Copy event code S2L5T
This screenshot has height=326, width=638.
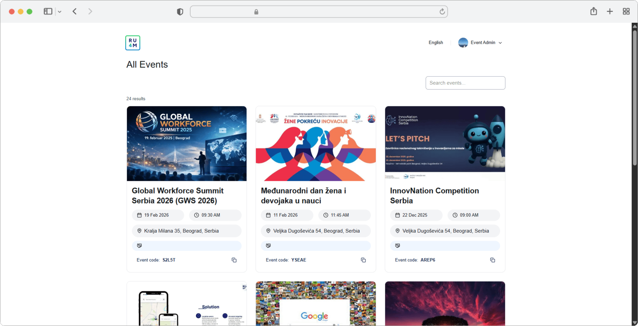(x=234, y=260)
